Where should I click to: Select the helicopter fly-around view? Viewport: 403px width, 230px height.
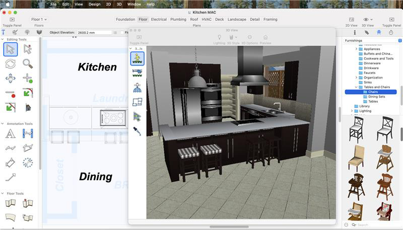(137, 72)
